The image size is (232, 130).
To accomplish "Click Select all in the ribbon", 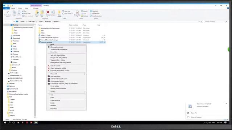I will [94, 11].
